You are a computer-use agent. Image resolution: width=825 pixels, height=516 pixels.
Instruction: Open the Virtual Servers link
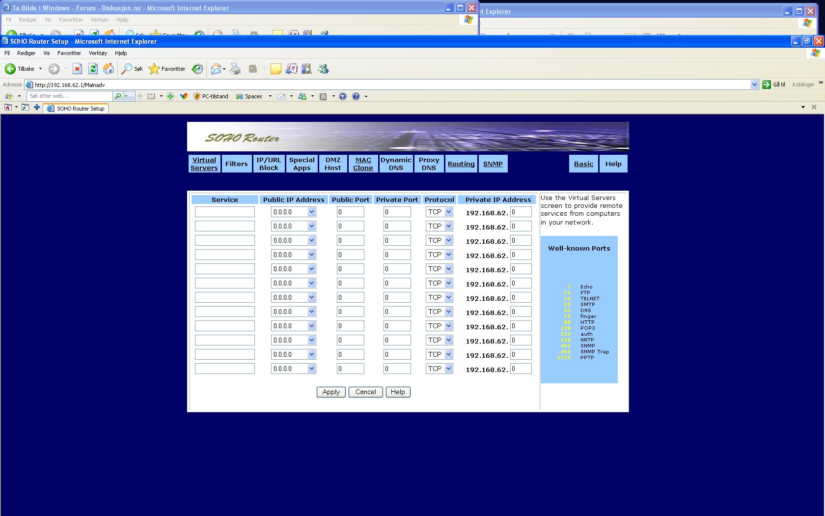204,164
